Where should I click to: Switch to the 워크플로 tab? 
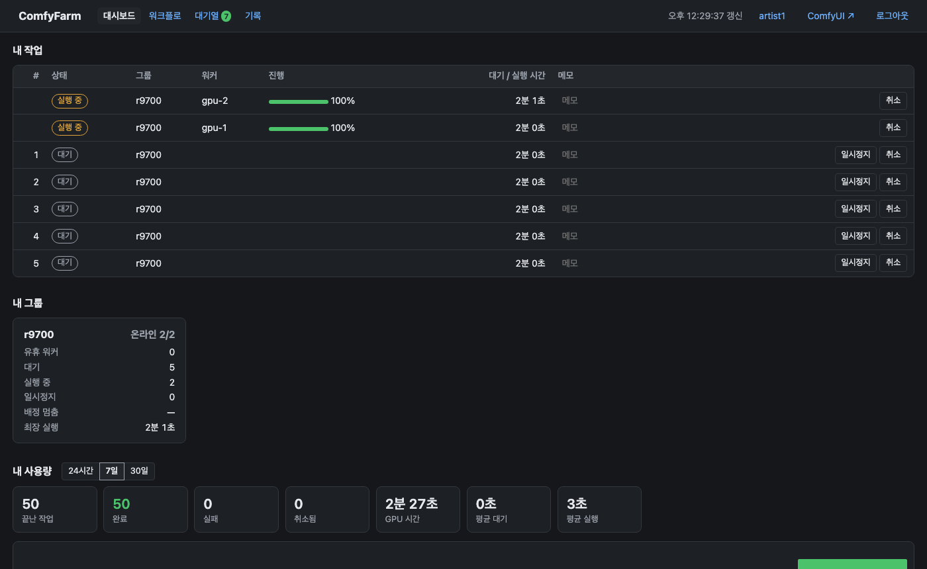165,16
